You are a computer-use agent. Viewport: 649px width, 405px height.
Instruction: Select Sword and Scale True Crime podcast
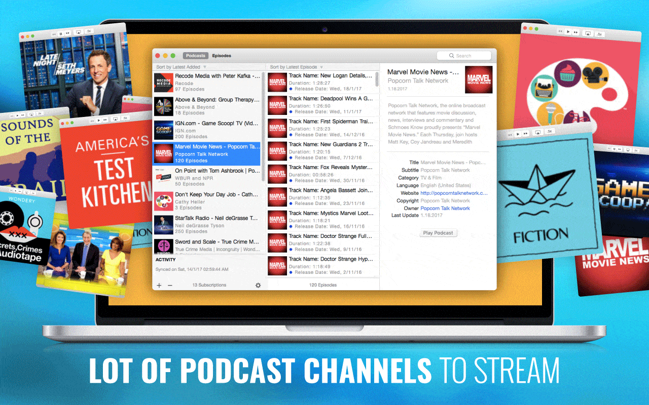pos(207,246)
